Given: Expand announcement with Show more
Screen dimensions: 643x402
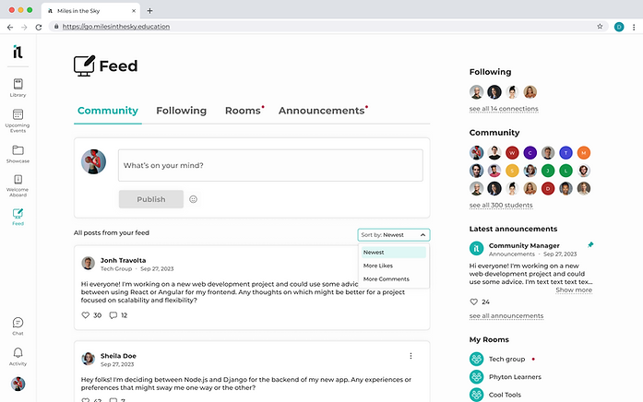Looking at the screenshot, I should (574, 290).
